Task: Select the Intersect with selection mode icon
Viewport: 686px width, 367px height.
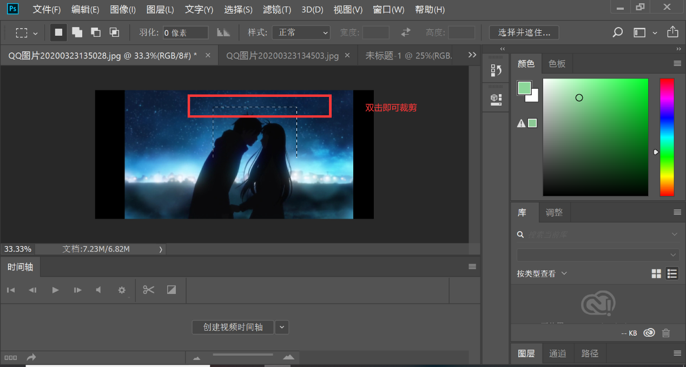Action: [114, 32]
